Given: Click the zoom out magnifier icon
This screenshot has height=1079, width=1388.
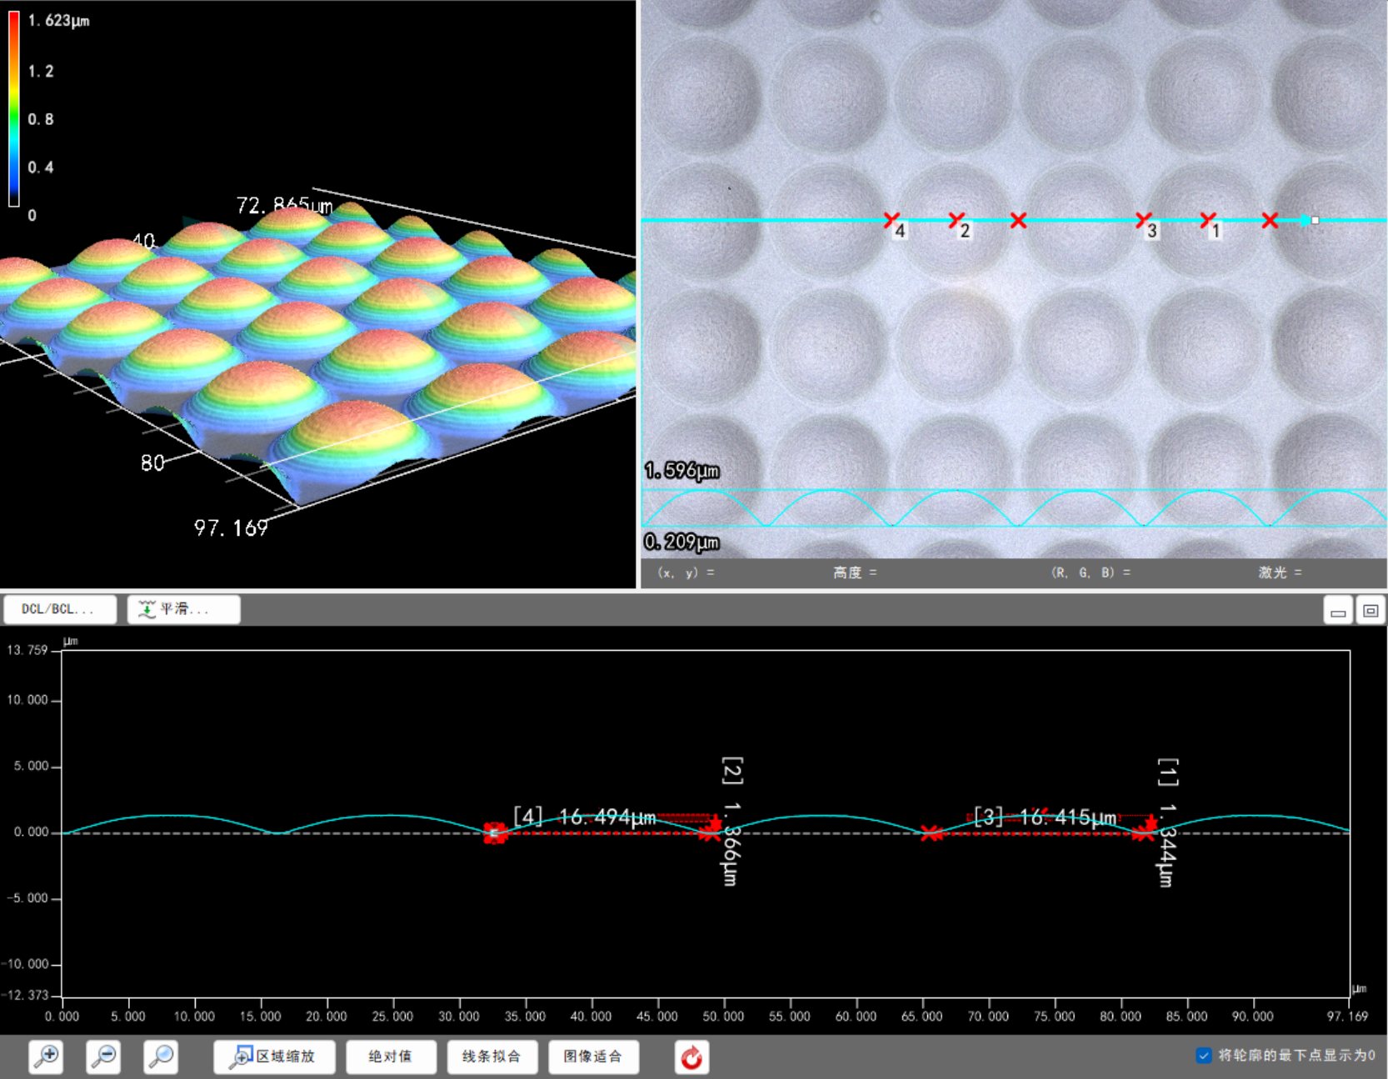Looking at the screenshot, I should coord(104,1057).
